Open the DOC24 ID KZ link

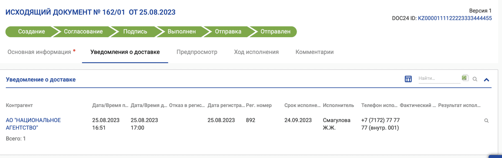455,18
